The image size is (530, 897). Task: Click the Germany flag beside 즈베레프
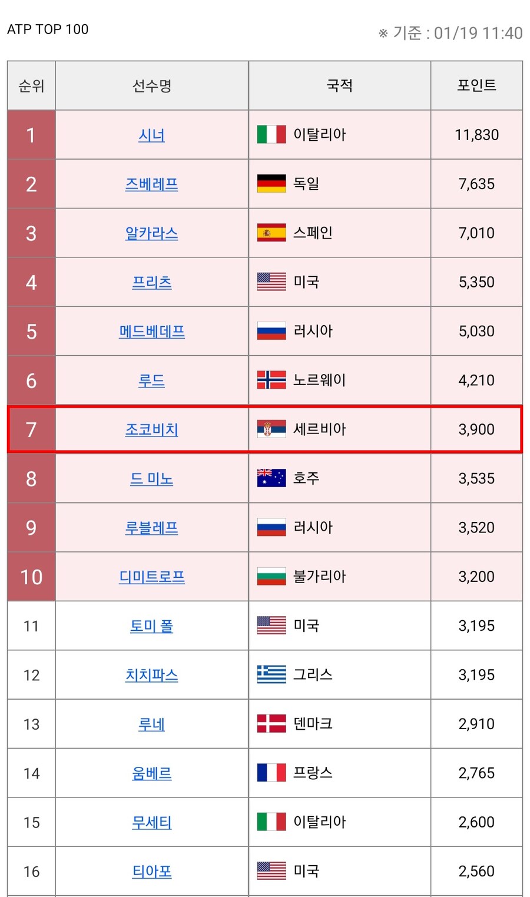pyautogui.click(x=270, y=184)
